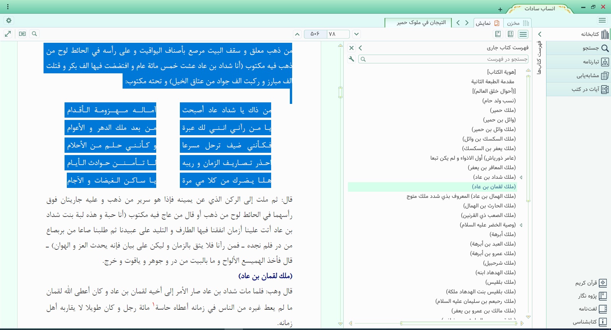Screen dimensions: 611x330
Task: Navigate forward with the right arrow near the tabs
Action: pos(467,23)
